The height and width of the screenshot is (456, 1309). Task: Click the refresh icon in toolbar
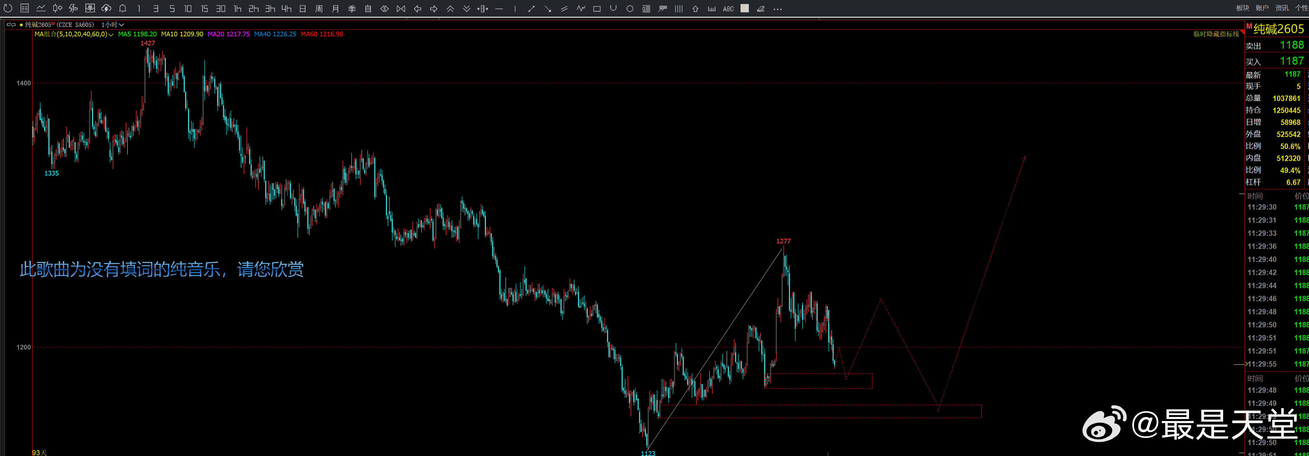(8, 9)
